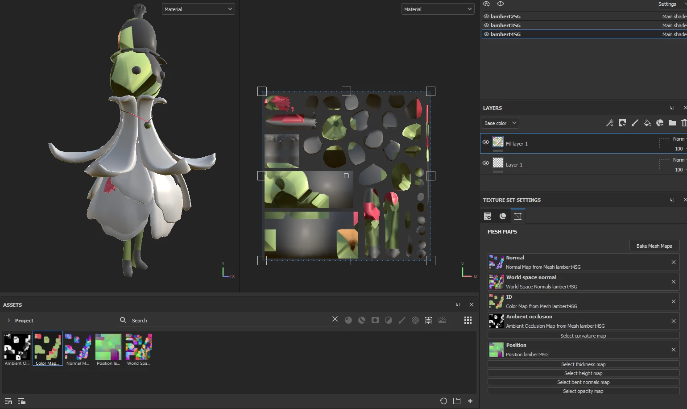Click Select curvature map button

(x=584, y=336)
